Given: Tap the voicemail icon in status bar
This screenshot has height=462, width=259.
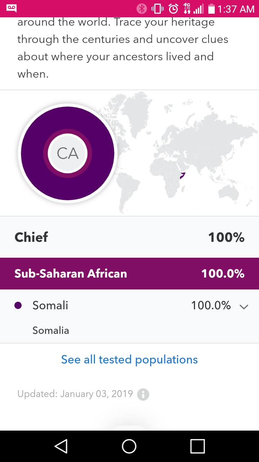Looking at the screenshot, I should coord(12,8).
